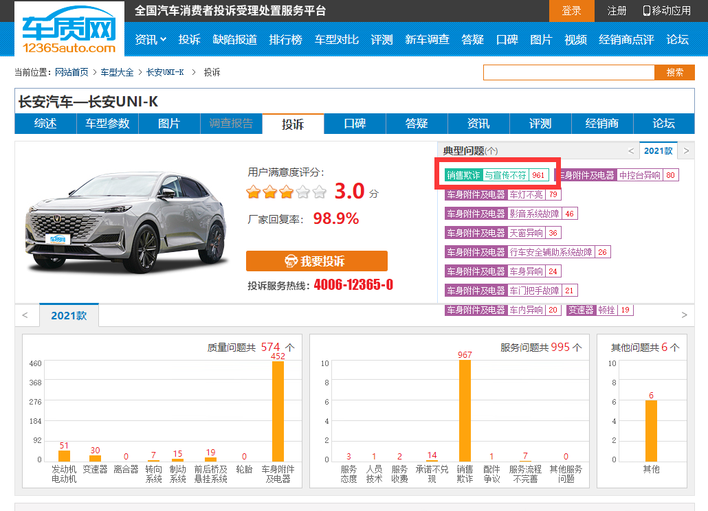
Task: Expand the 资讯 dropdown menu
Action: click(x=151, y=40)
